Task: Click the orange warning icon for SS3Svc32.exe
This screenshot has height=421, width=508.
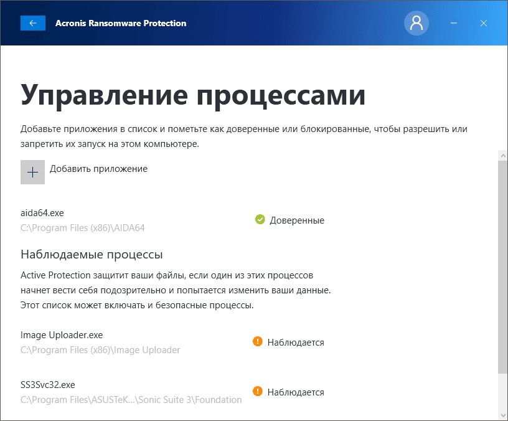Action: (258, 391)
